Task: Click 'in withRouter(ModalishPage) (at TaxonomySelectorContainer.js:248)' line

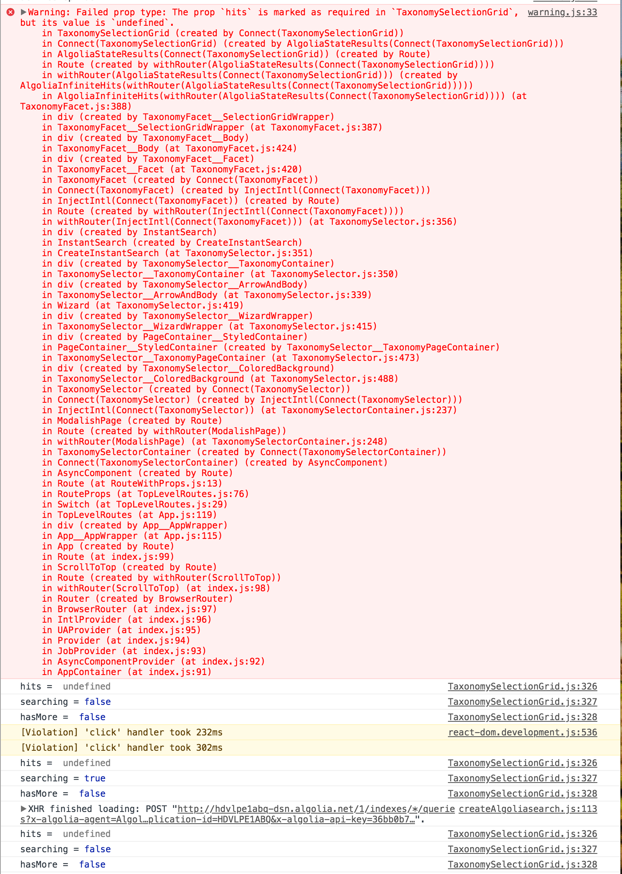Action: click(x=215, y=441)
